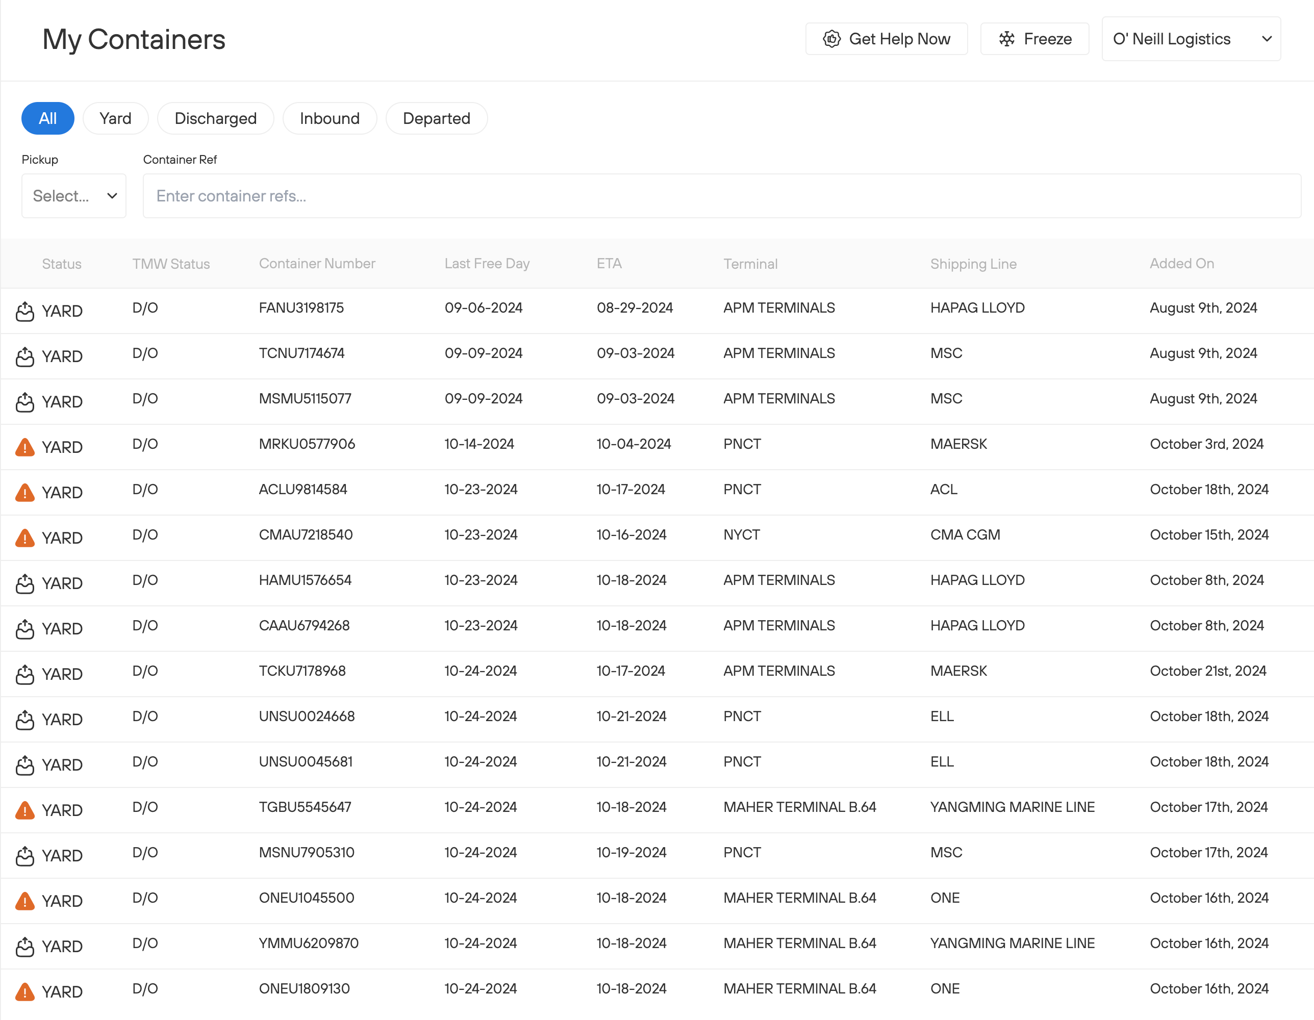Screen dimensions: 1314x1020
Task: Switch to the All filter tab
Action: (x=47, y=118)
